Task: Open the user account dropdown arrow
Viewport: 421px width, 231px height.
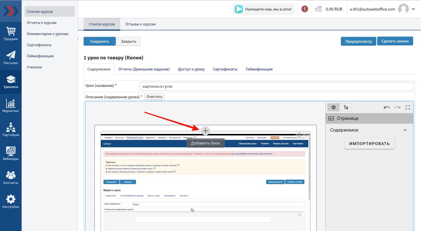Action: pos(413,9)
